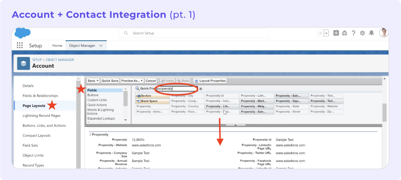The width and height of the screenshot is (401, 180).
Task: Select the Quick Actions palette category
Action: point(97,105)
